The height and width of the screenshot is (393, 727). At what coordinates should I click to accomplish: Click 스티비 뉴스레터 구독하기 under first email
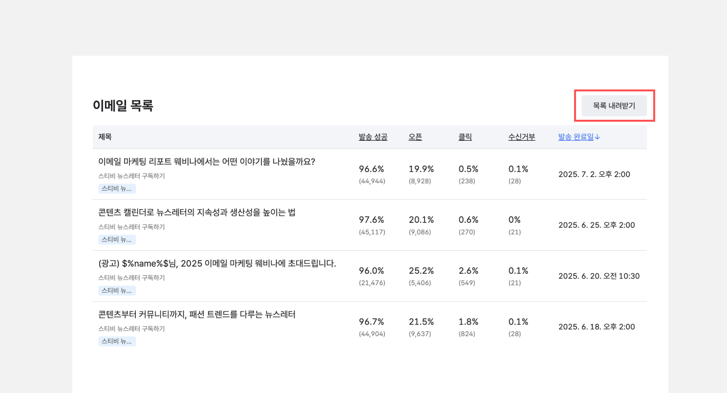click(131, 176)
